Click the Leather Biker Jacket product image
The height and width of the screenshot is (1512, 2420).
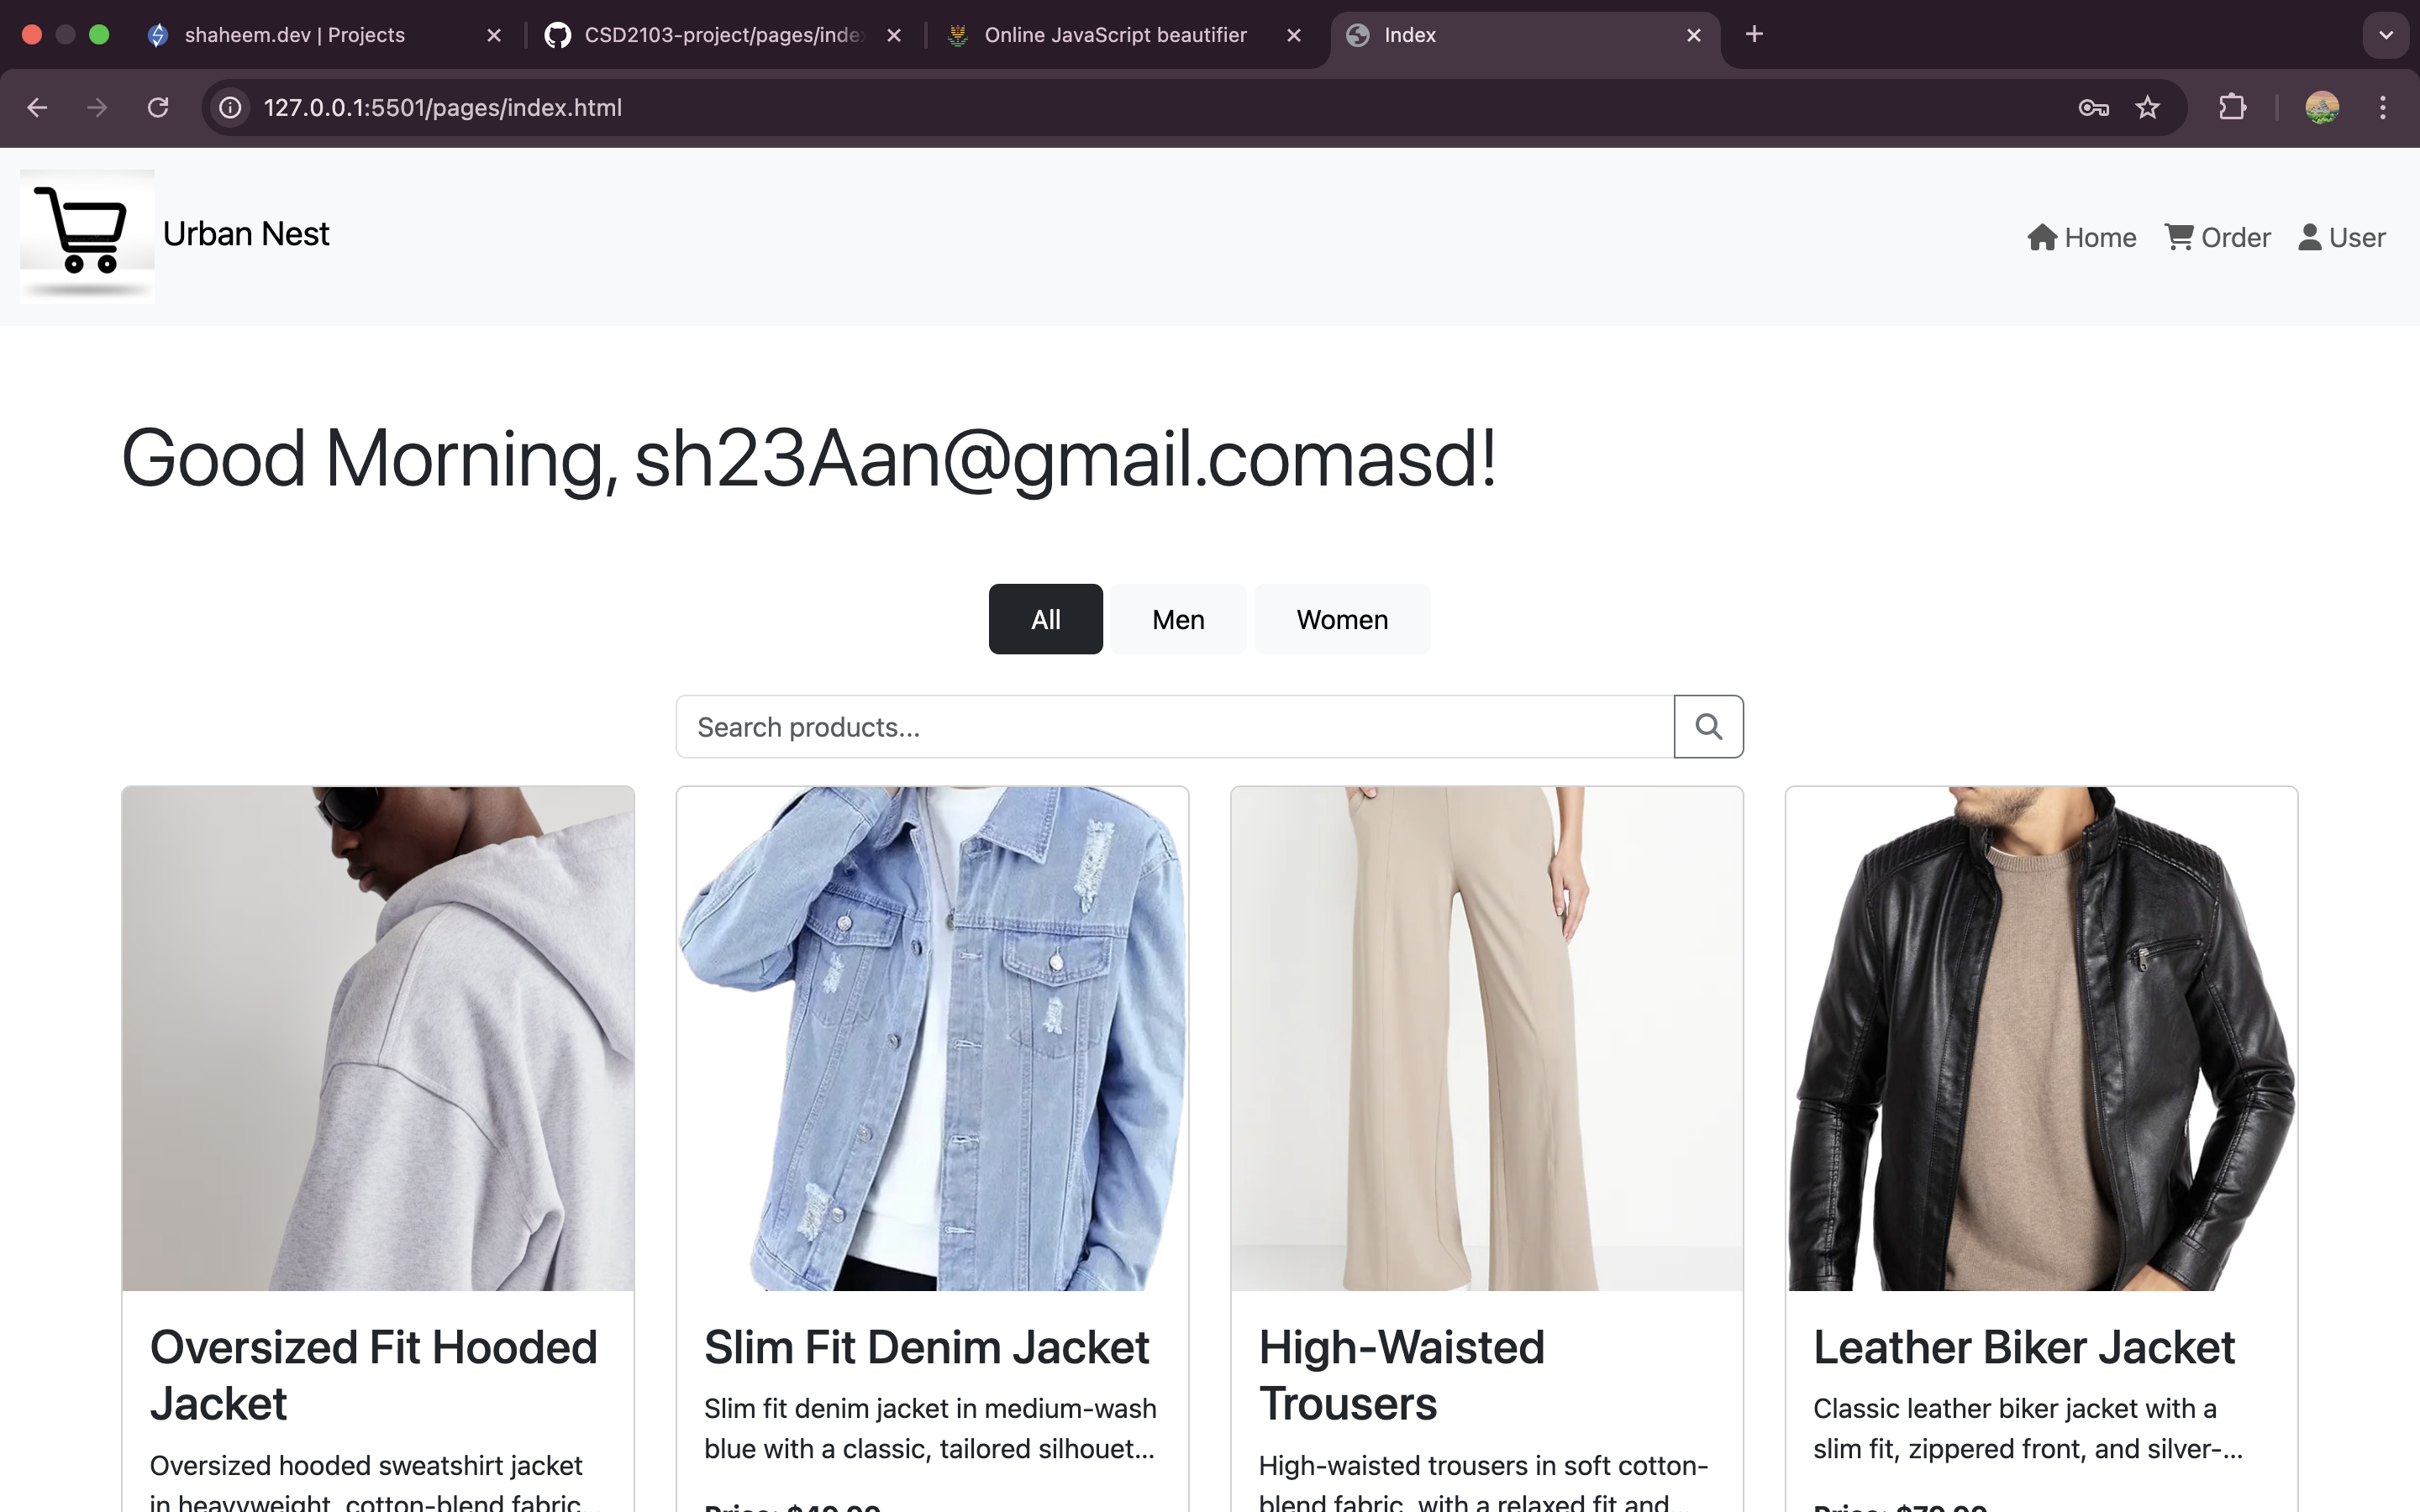2041,1038
